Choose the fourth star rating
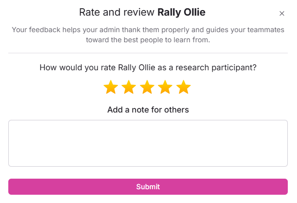297x203 pixels. click(165, 87)
